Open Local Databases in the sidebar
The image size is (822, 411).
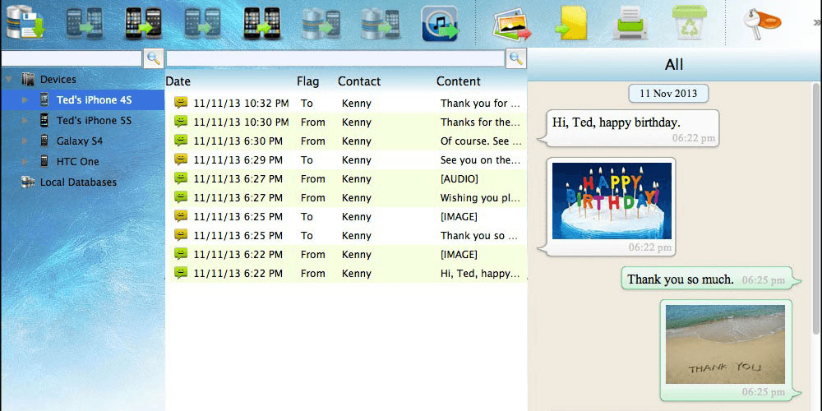click(x=78, y=182)
